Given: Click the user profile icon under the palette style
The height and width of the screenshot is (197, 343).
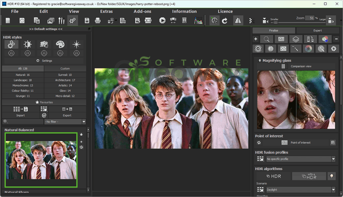Looking at the screenshot, I should click(60, 53).
